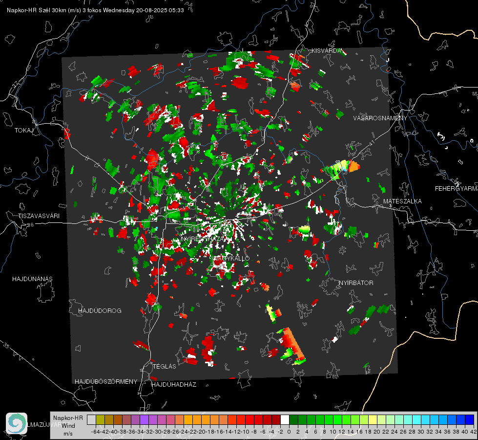Select the MÁTÉSZALKA city label
The height and width of the screenshot is (440, 478).
(x=402, y=201)
